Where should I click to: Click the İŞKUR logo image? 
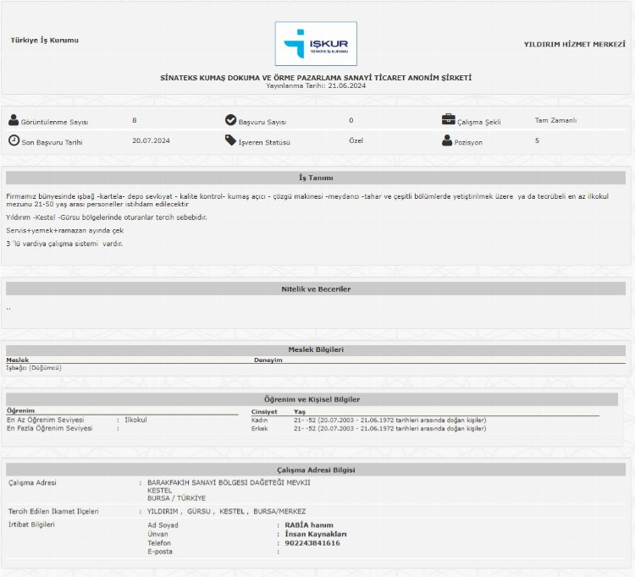click(x=316, y=44)
